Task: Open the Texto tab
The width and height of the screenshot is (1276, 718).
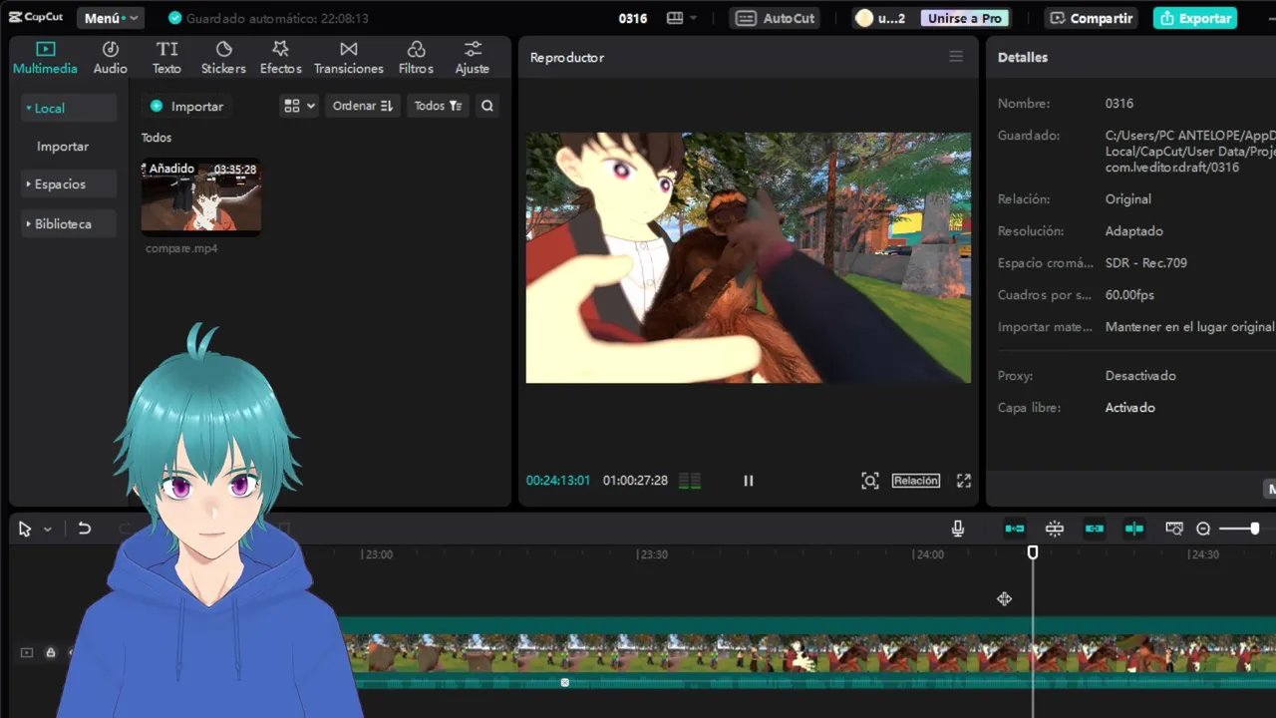Action: point(166,58)
